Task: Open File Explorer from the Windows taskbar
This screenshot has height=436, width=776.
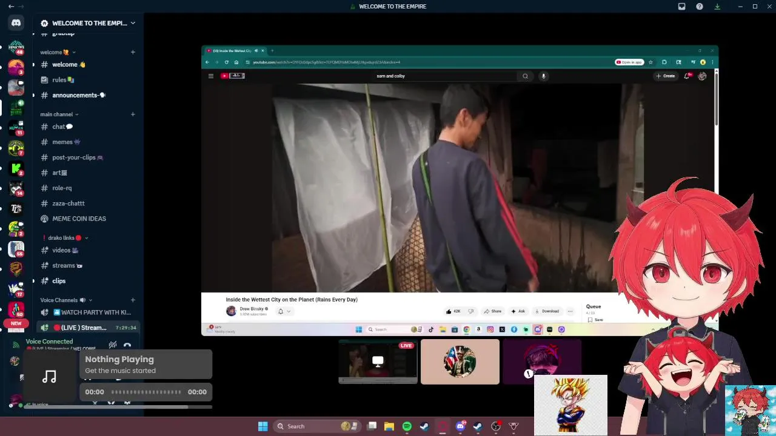Action: point(389,426)
